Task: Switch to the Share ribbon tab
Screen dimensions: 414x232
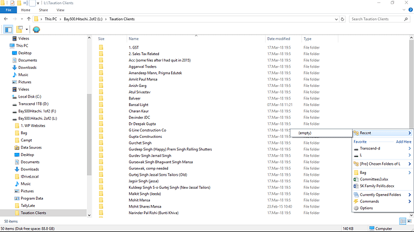Action: tap(43, 10)
